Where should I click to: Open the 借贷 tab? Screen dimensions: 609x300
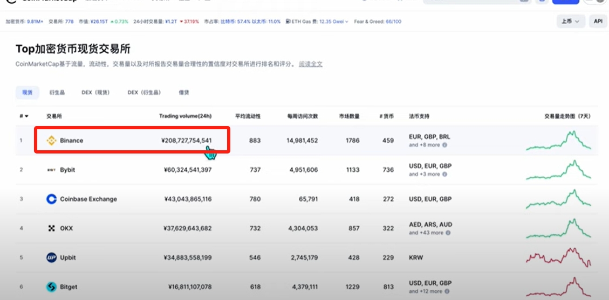tap(184, 93)
